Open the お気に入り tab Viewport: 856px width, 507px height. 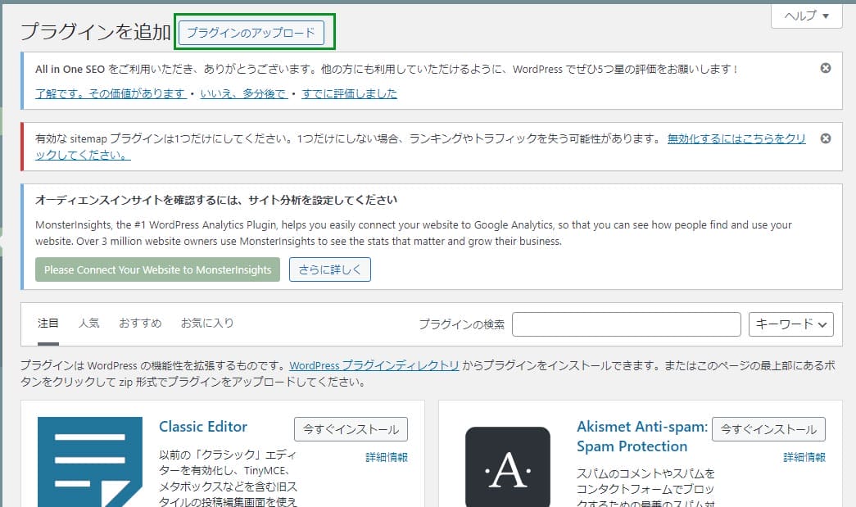pyautogui.click(x=207, y=323)
